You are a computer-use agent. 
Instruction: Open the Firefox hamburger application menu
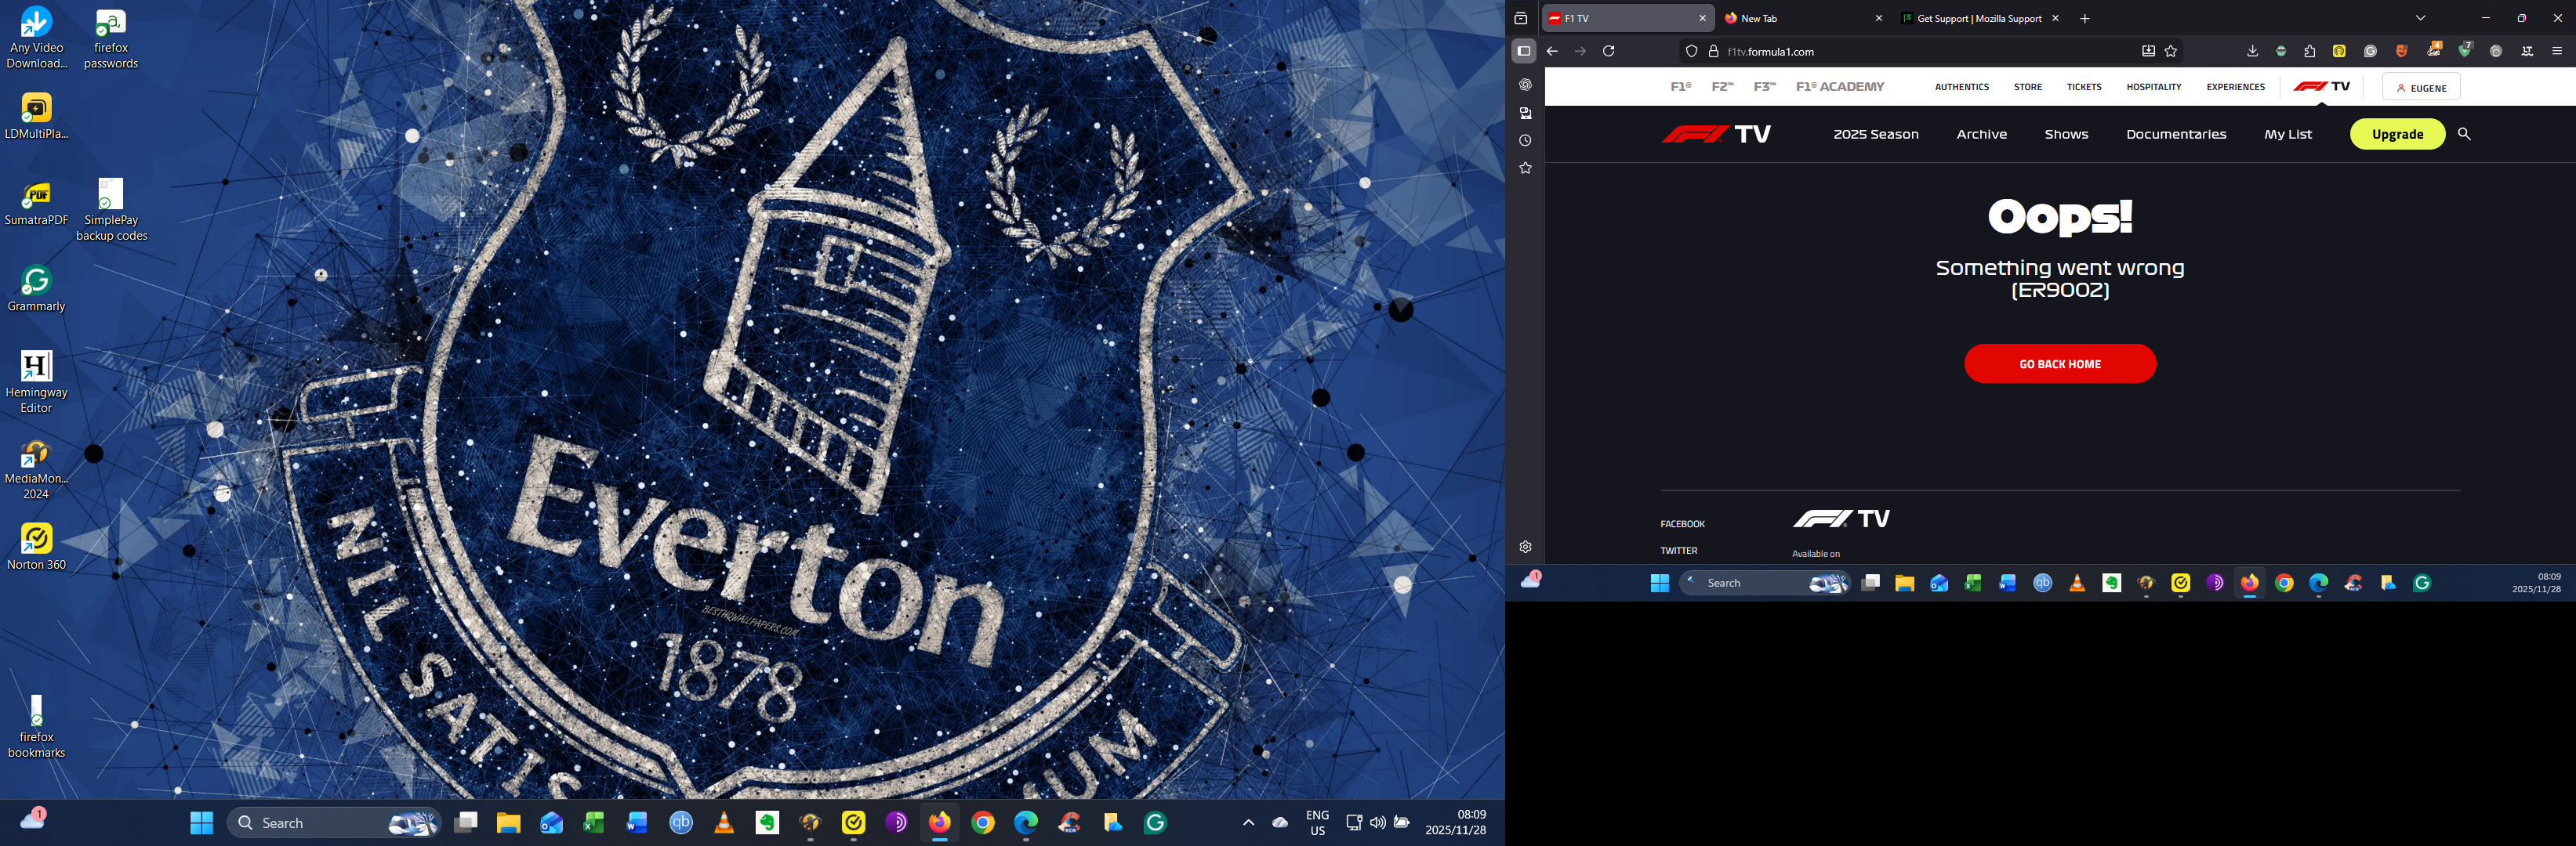point(2557,51)
